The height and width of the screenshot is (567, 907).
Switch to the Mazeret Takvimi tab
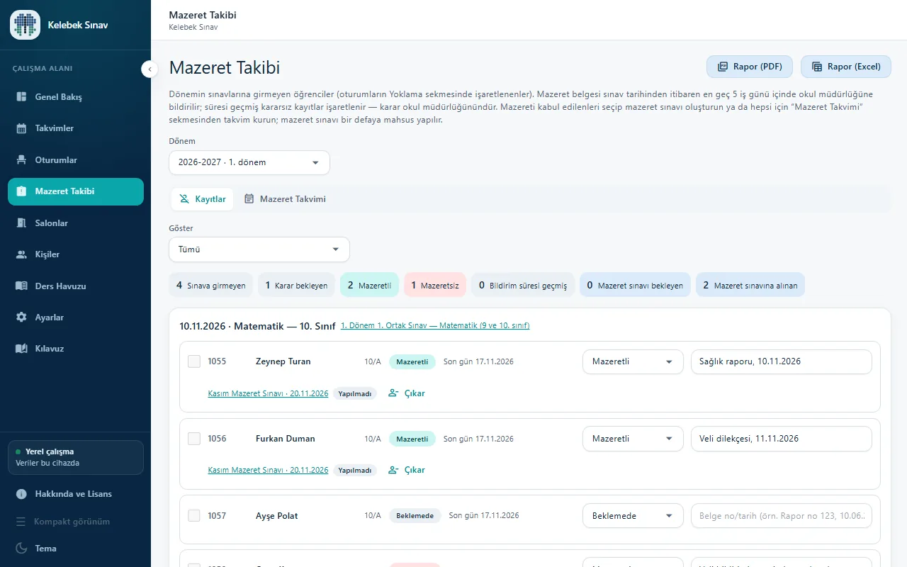point(285,199)
